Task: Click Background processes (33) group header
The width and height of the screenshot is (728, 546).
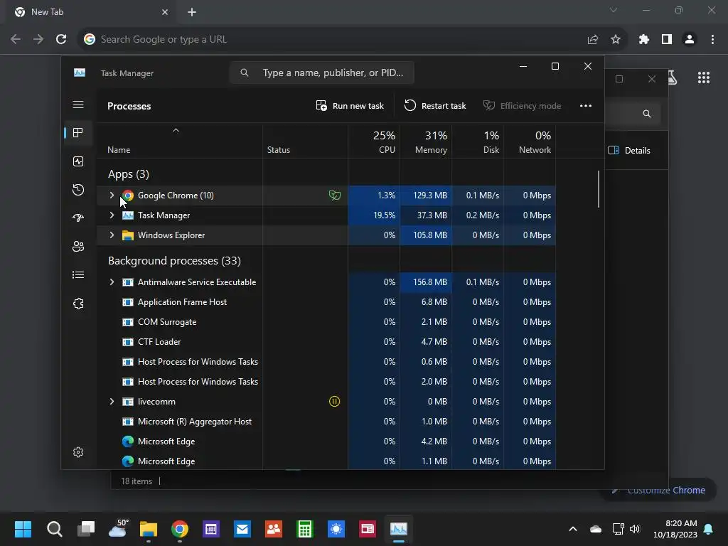Action: pyautogui.click(x=175, y=260)
